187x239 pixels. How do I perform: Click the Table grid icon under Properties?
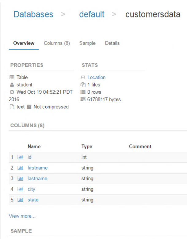(12, 77)
